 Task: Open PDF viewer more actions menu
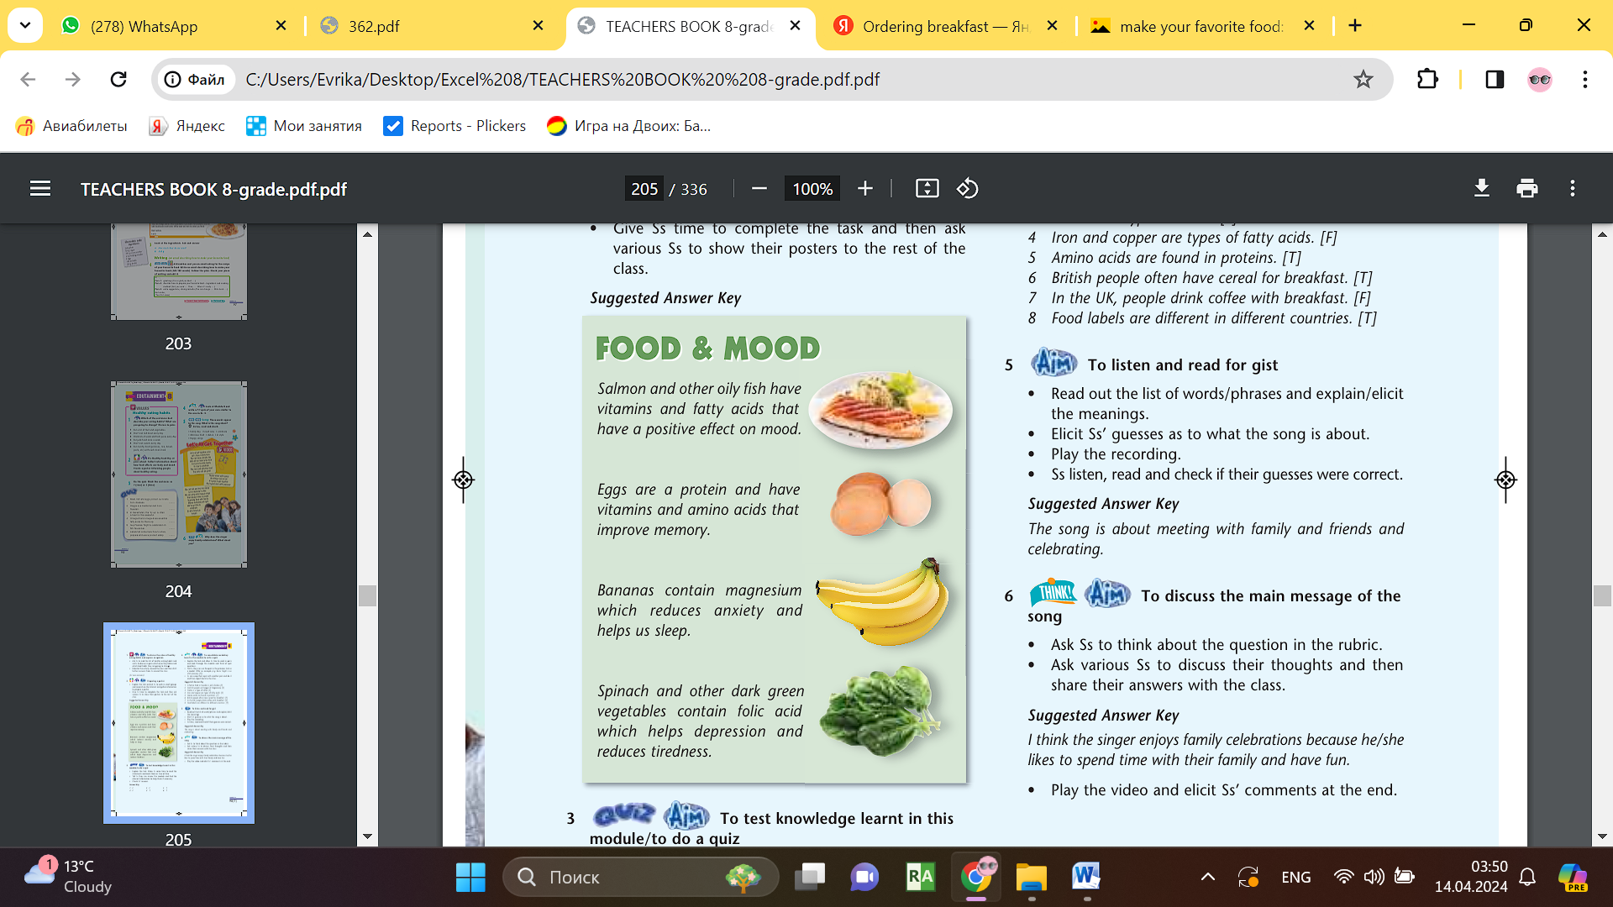click(x=1572, y=189)
